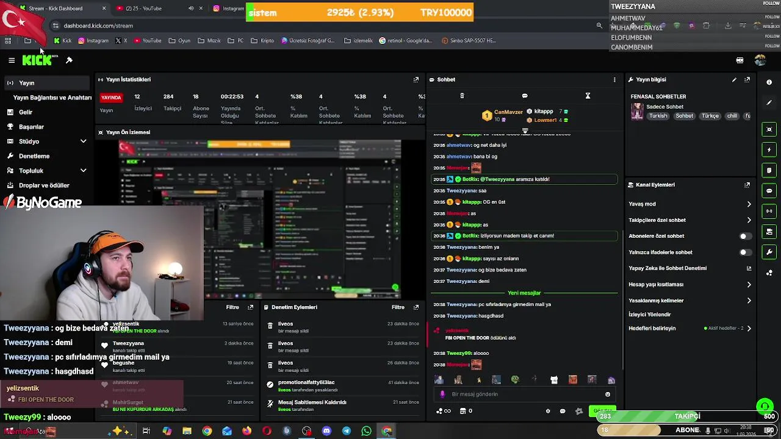Image resolution: width=781 pixels, height=439 pixels.
Task: Open the emoji picker in message box
Action: [608, 394]
